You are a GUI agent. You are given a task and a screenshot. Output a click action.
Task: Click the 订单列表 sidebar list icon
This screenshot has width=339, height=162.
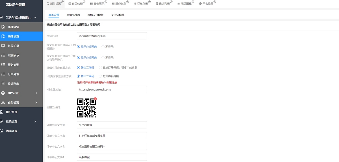click(x=3, y=74)
